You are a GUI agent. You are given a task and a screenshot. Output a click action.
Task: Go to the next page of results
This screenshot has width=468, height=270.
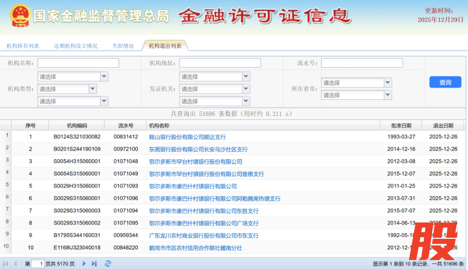click(x=84, y=264)
